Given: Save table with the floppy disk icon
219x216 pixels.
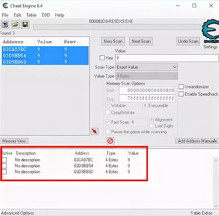Looking at the screenshot, I should 25,25.
